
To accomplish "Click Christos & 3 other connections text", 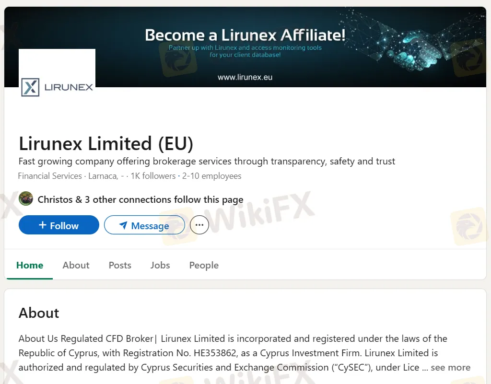I will (x=140, y=199).
